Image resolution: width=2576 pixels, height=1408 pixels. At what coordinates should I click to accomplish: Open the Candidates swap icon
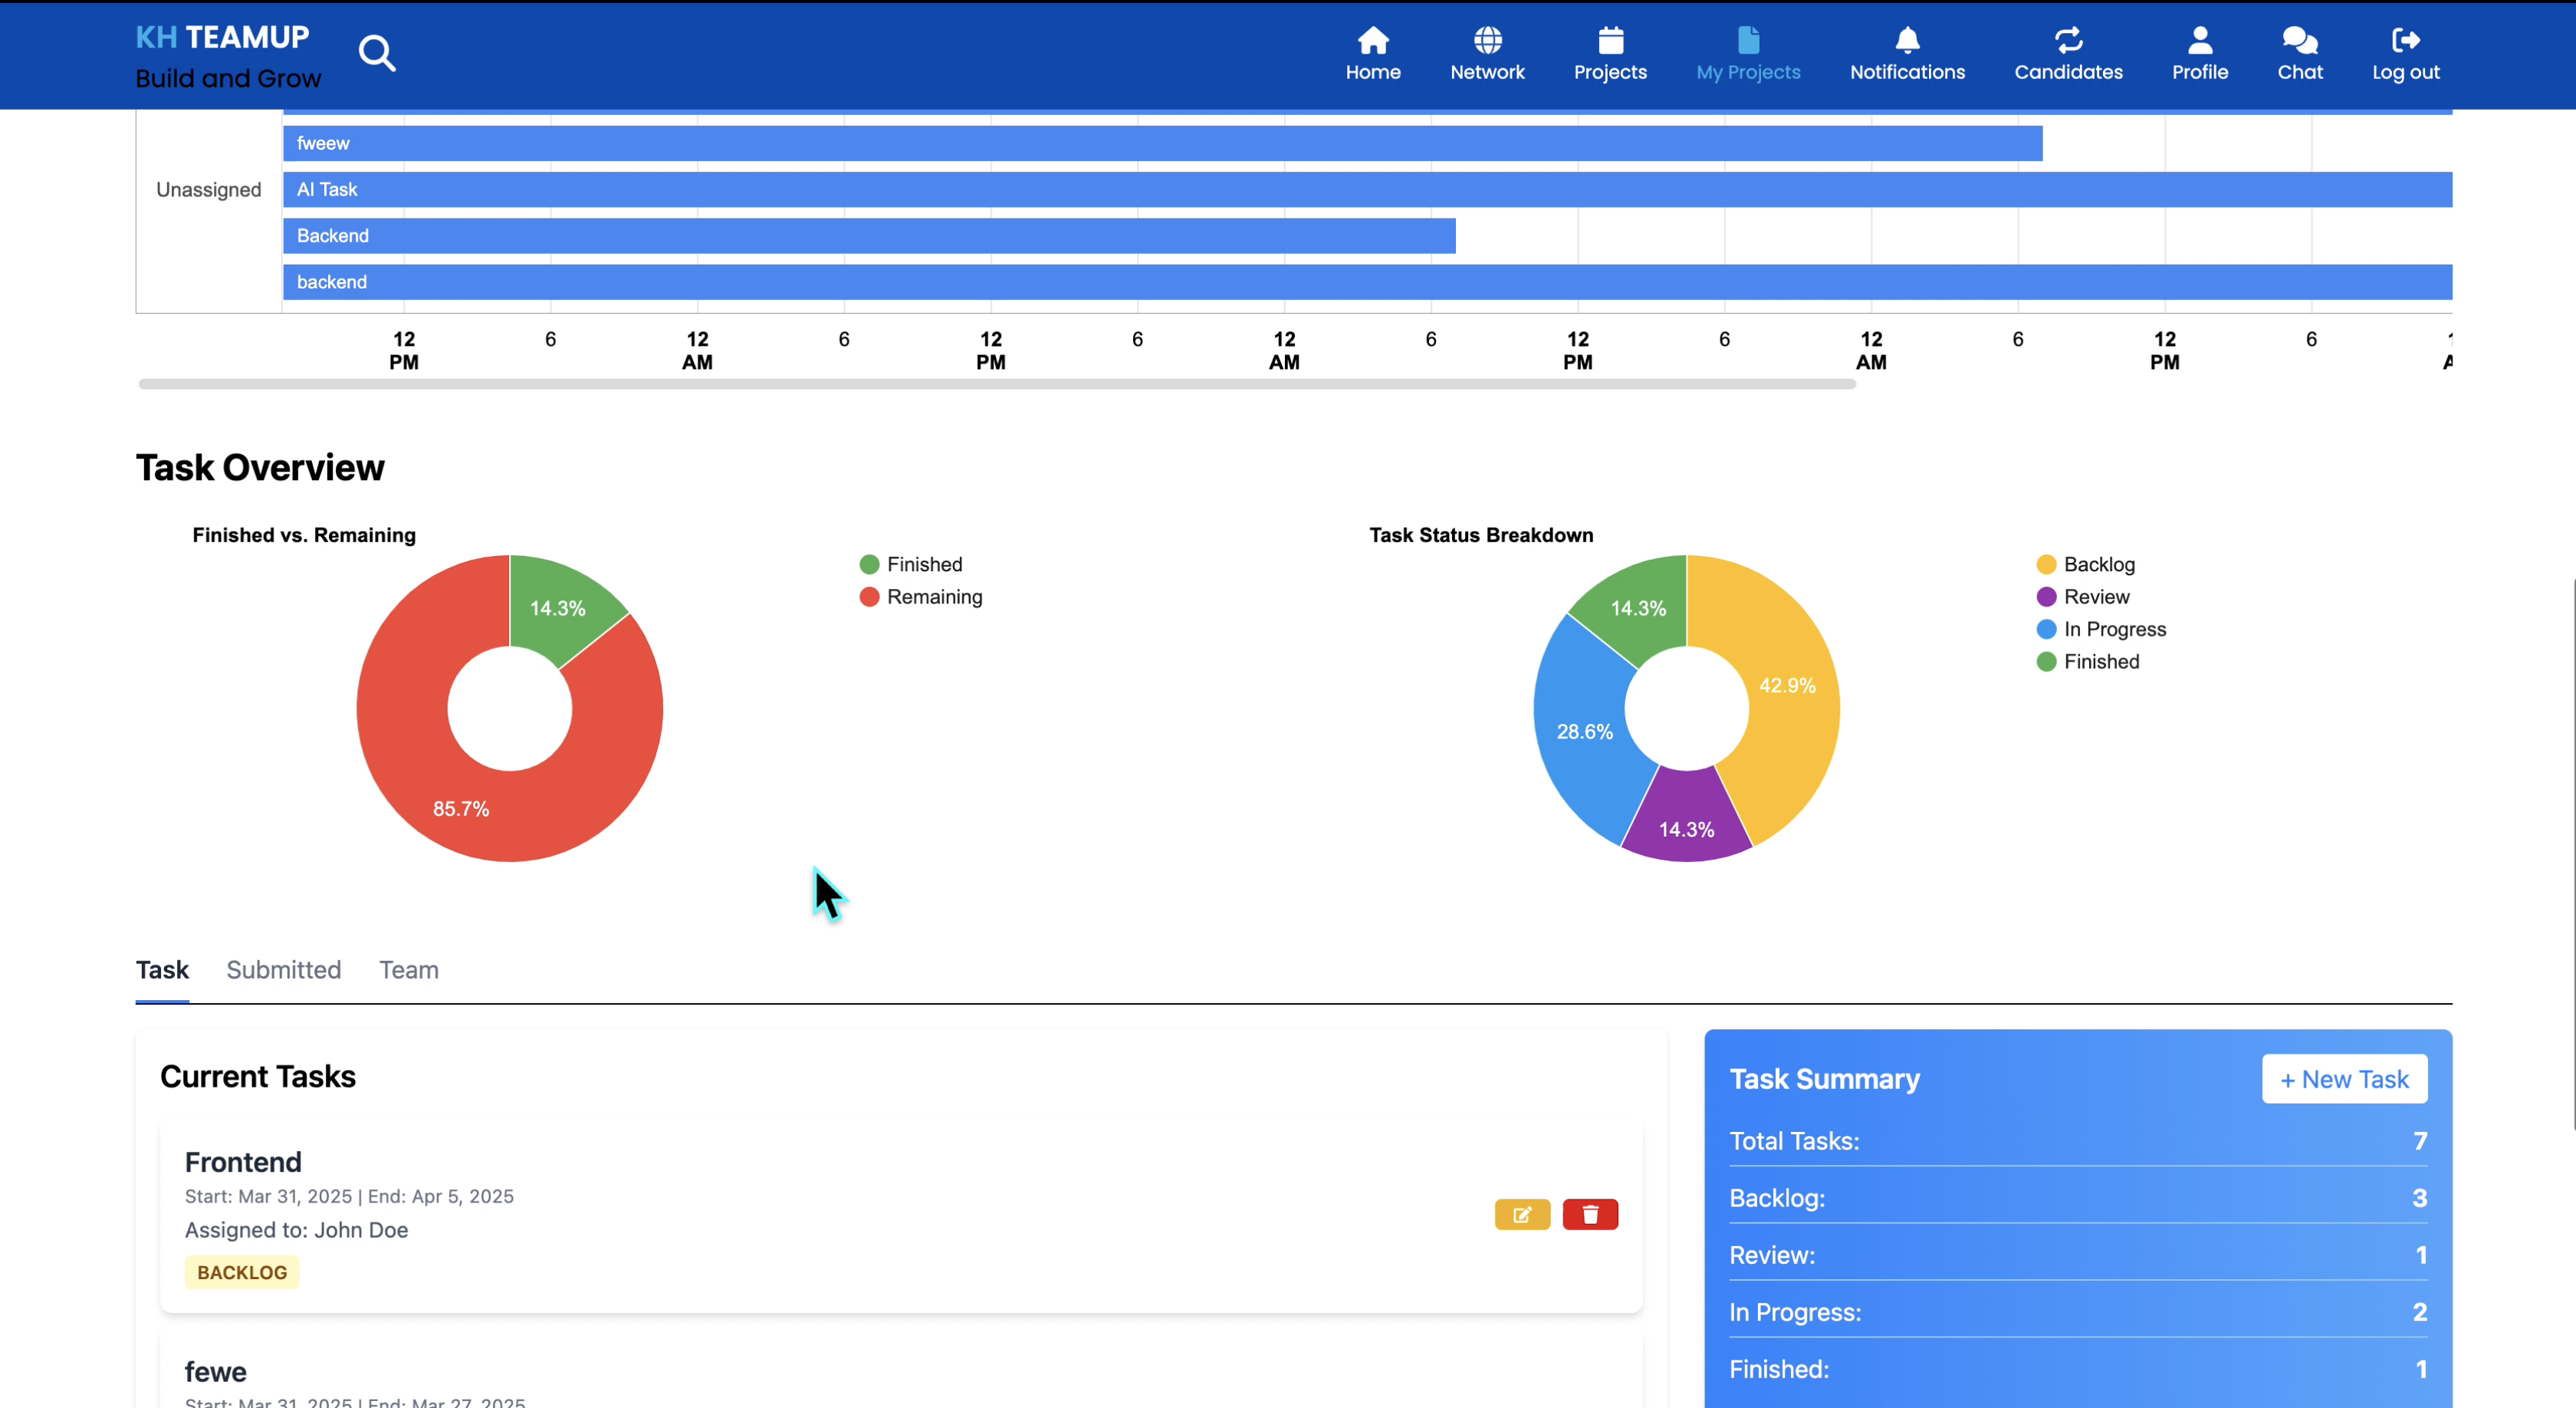click(x=2068, y=40)
